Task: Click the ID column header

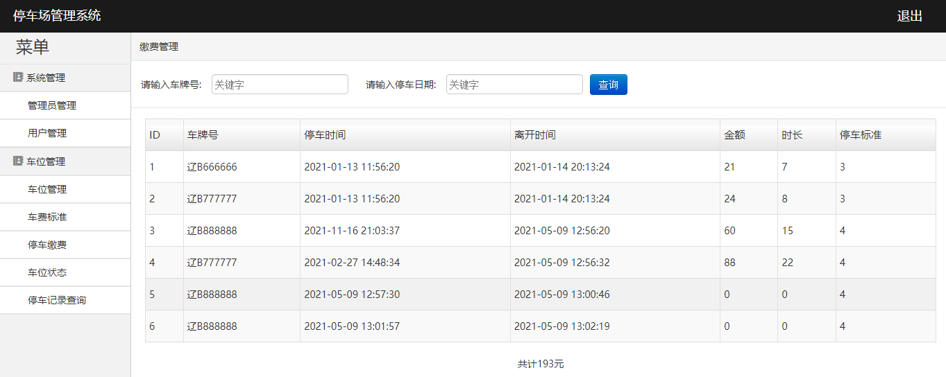Action: [x=164, y=135]
